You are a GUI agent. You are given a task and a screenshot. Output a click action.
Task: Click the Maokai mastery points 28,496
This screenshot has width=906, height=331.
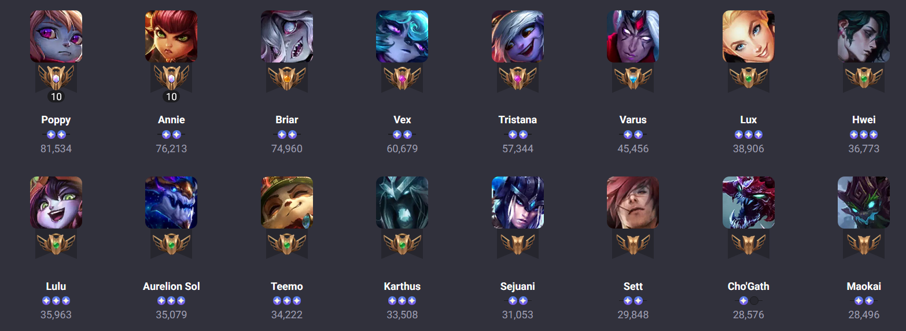[x=864, y=315]
